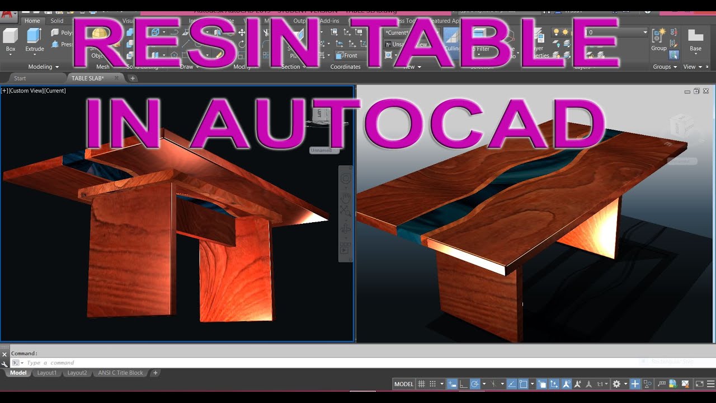Toggle dynamic input in status bar
The width and height of the screenshot is (716, 403).
tap(452, 384)
